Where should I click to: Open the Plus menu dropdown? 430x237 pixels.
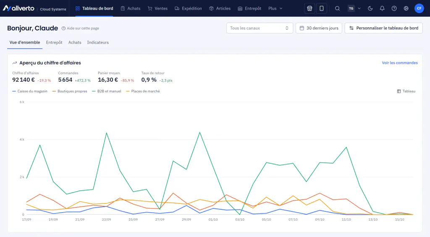(275, 8)
